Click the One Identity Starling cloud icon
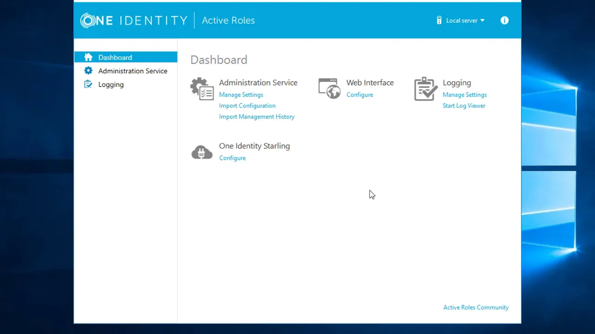This screenshot has height=334, width=595. click(x=202, y=152)
